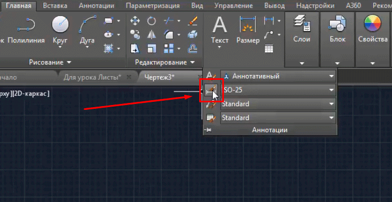Open the Rectangle tool flyout arrow
The image size is (392, 202).
pos(119,21)
